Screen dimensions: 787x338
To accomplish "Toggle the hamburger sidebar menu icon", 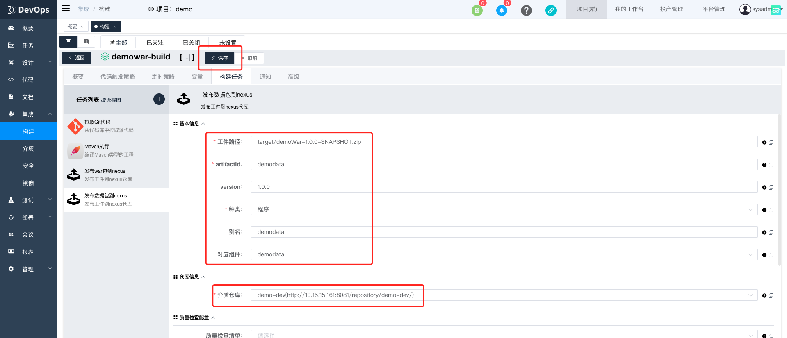I will click(x=66, y=9).
